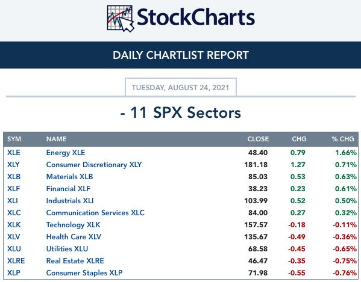Click the XLRE ticker symbol
Image resolution: width=361 pixels, height=282 pixels.
tap(16, 261)
